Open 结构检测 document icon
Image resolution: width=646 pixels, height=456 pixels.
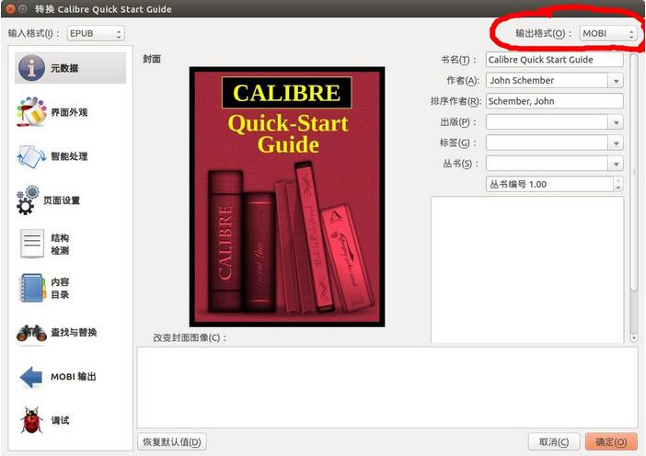point(31,244)
